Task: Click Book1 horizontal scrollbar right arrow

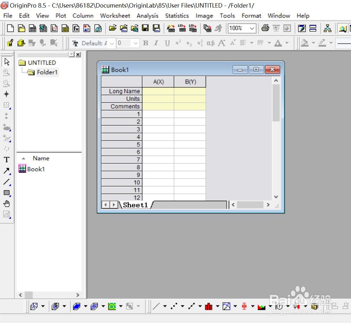Action: [x=268, y=205]
